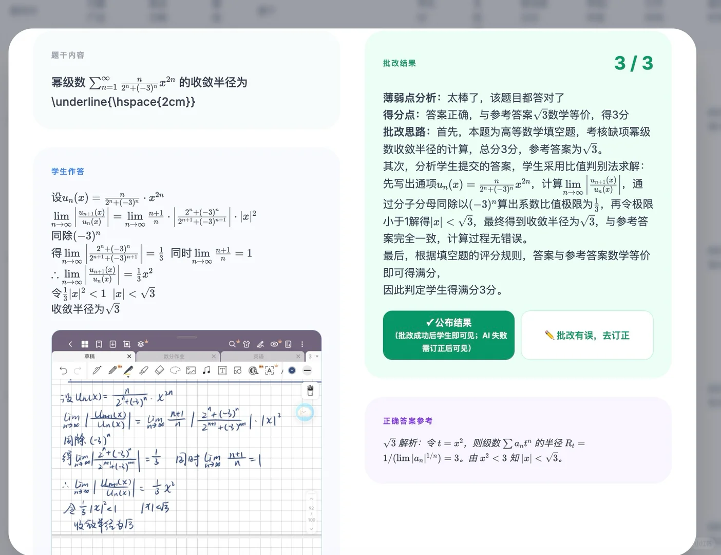Screen dimensions: 721x555
Task: Select the eraser tool
Action: tap(159, 370)
